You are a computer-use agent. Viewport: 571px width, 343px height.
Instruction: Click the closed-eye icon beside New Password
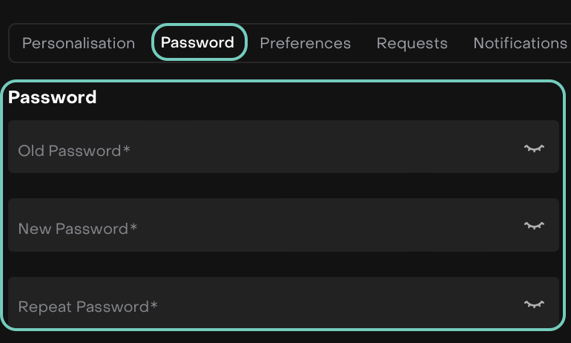534,225
